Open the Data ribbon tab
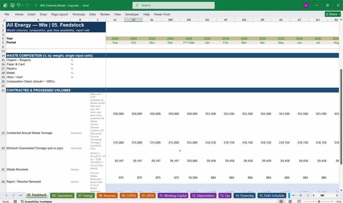343x203 pixels. pos(92,14)
